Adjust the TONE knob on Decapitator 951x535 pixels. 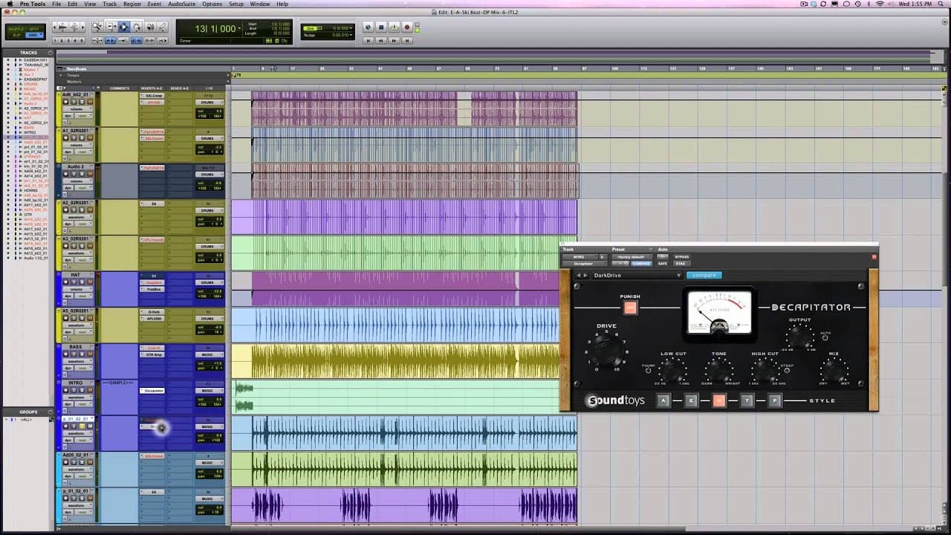[x=718, y=370]
